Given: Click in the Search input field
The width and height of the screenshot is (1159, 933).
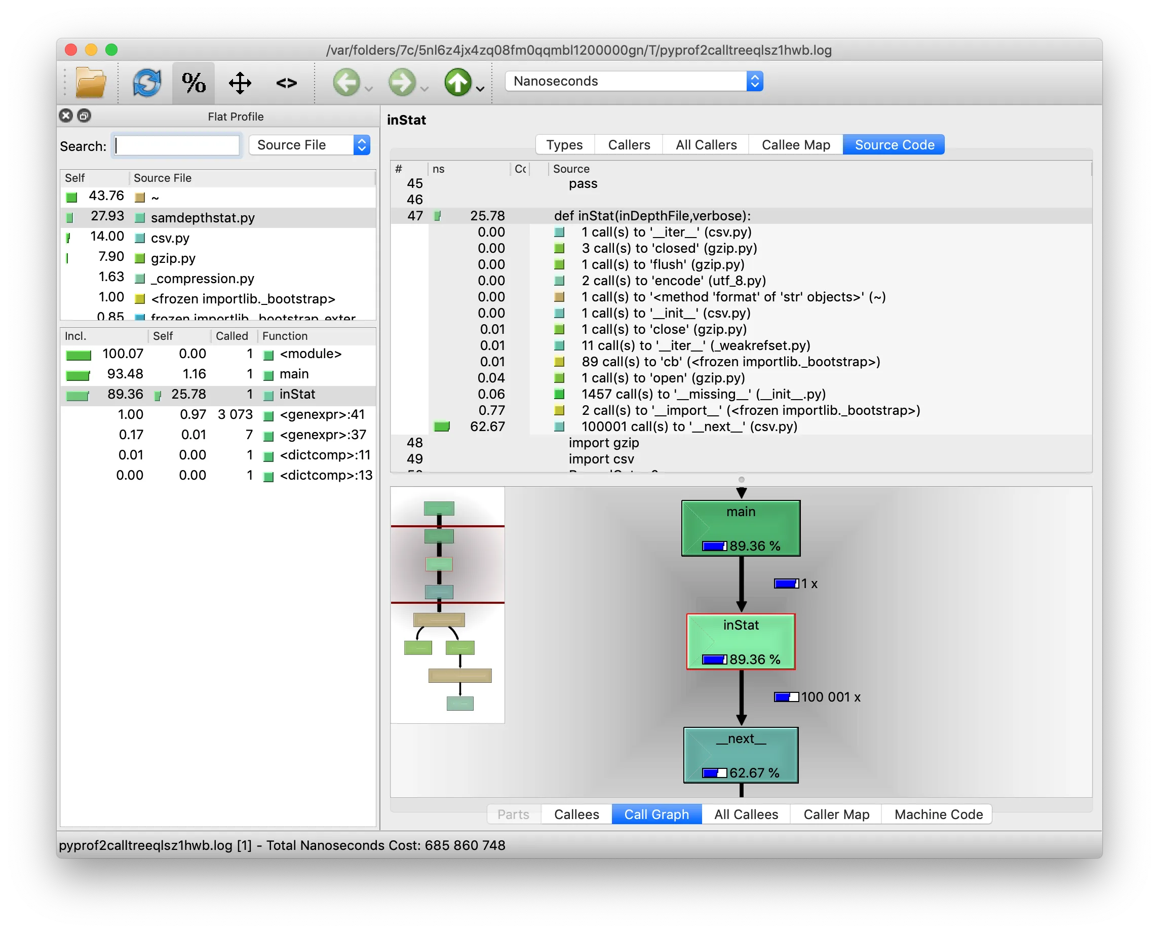Looking at the screenshot, I should pos(176,146).
